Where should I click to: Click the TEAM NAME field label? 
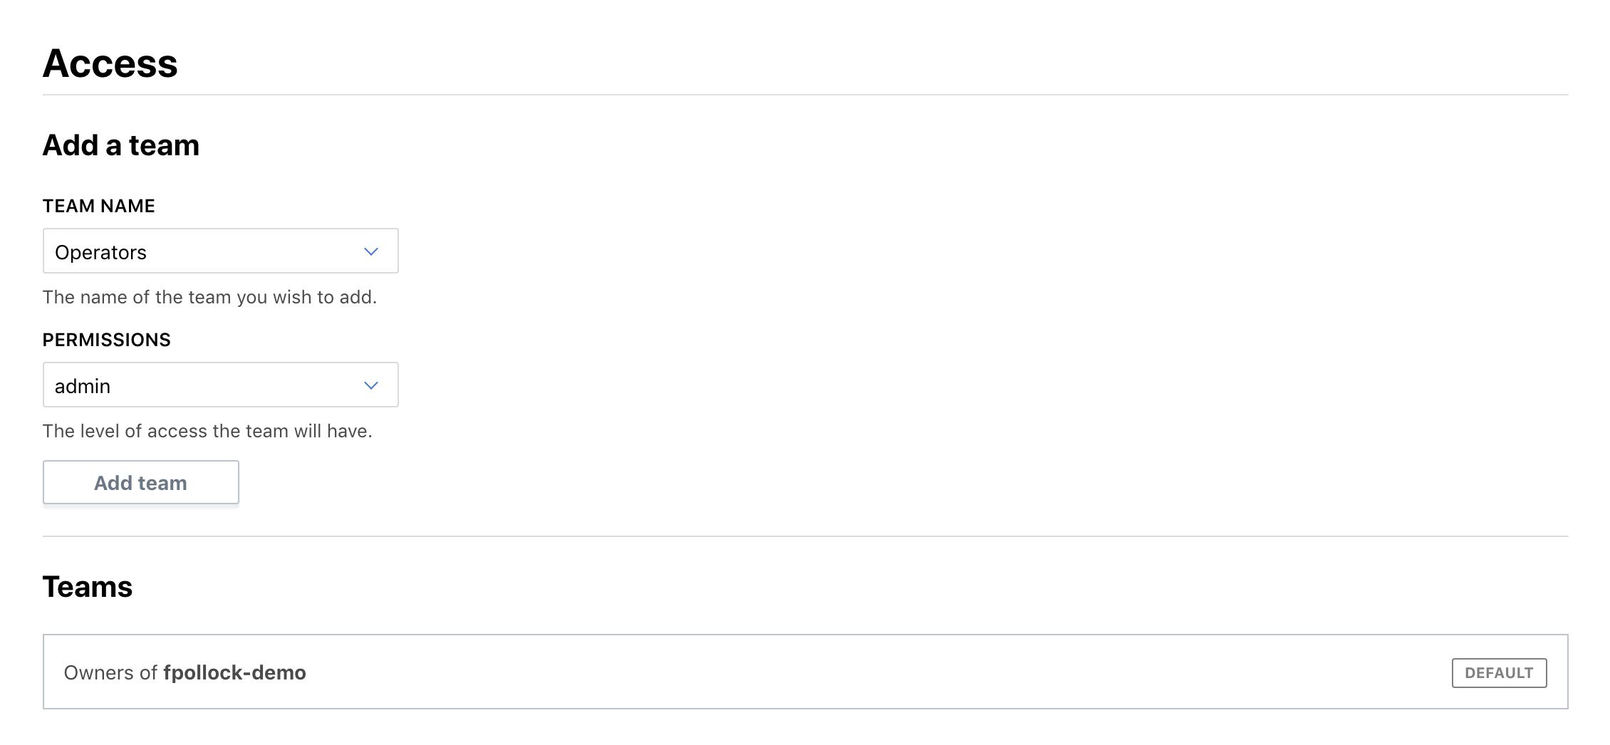coord(99,206)
